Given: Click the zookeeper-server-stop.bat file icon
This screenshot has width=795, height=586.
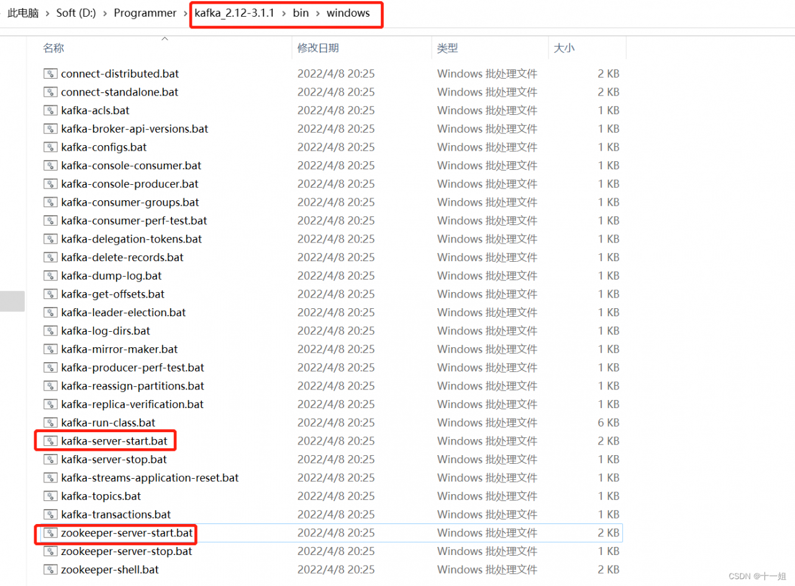Looking at the screenshot, I should tap(50, 551).
